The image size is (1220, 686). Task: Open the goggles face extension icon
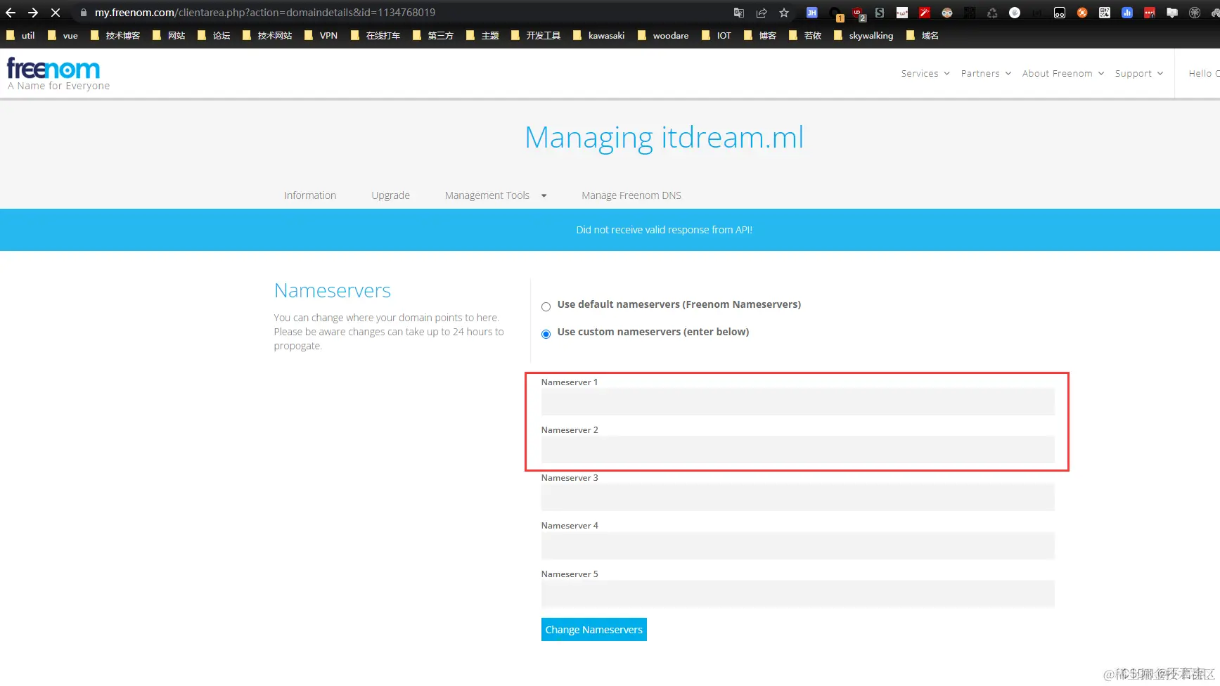pos(947,13)
